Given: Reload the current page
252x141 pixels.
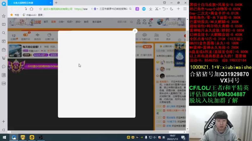Looking at the screenshot, I should (x=25, y=9).
